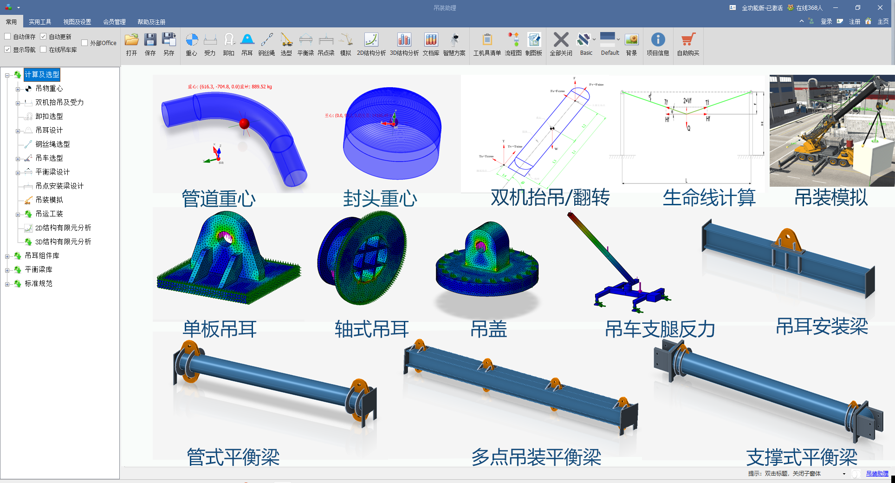Open the 会员管理 ribbon tab

(114, 22)
